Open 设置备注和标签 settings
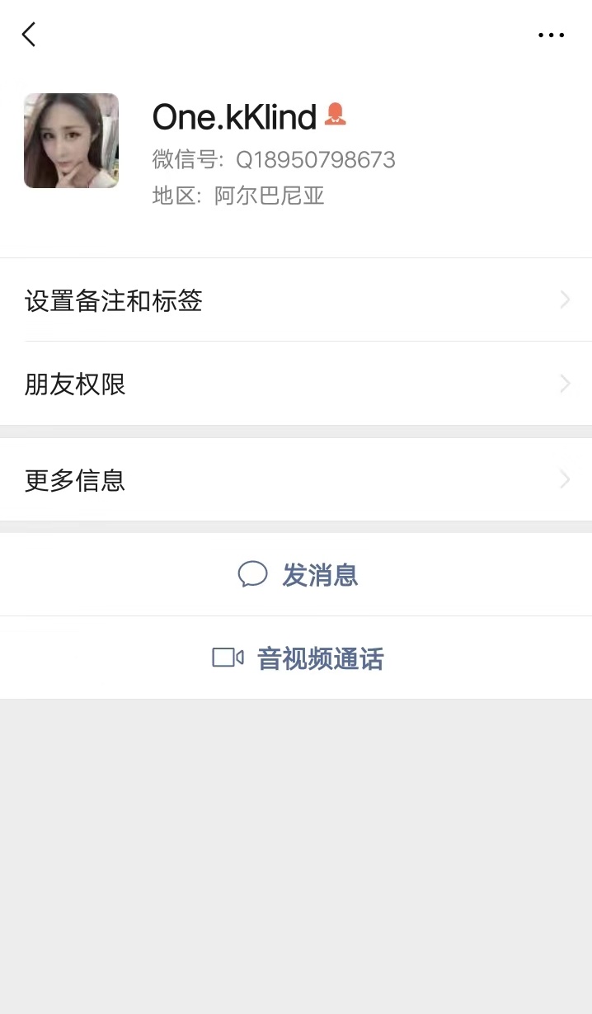The image size is (592, 1014). coord(296,299)
